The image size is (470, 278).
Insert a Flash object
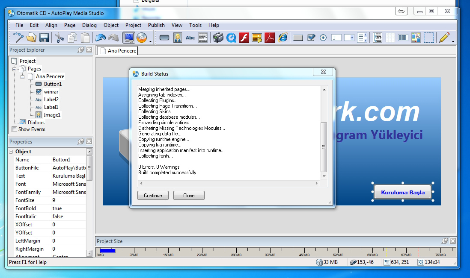(x=244, y=38)
